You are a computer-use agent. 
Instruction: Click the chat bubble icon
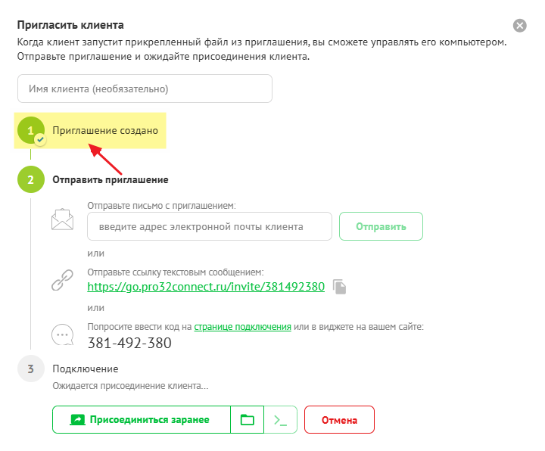(x=62, y=334)
